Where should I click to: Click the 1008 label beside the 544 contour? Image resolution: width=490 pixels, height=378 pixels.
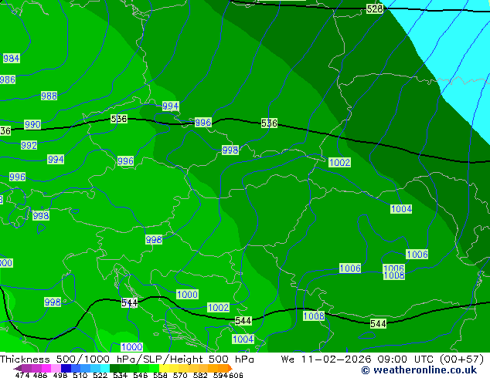[x=314, y=316]
